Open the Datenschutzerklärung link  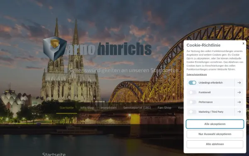(197, 74)
